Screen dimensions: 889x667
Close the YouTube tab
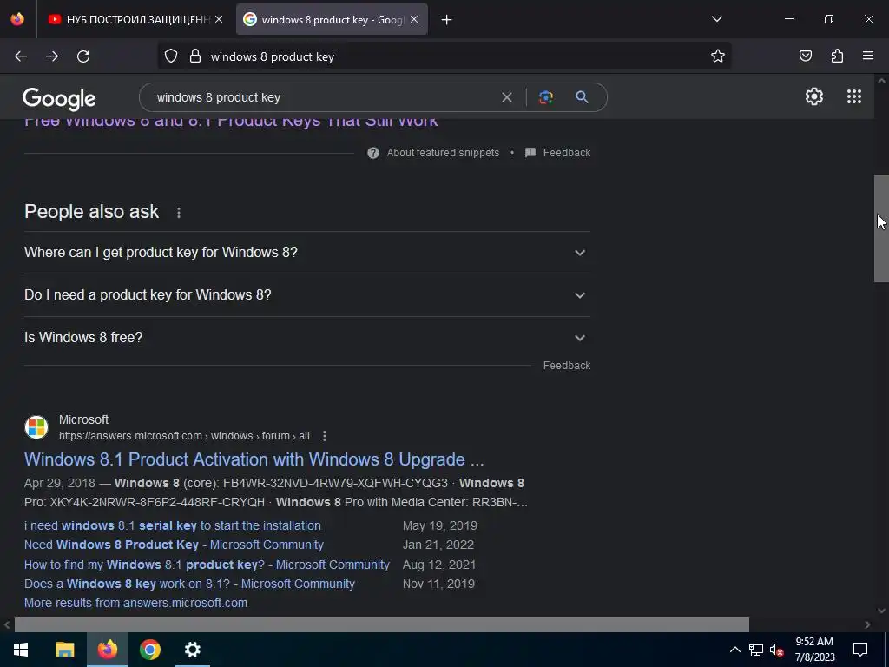tap(219, 19)
